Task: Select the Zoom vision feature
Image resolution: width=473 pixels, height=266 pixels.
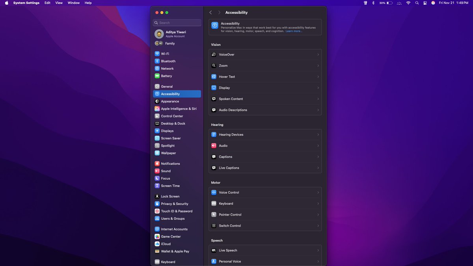Action: [265, 65]
